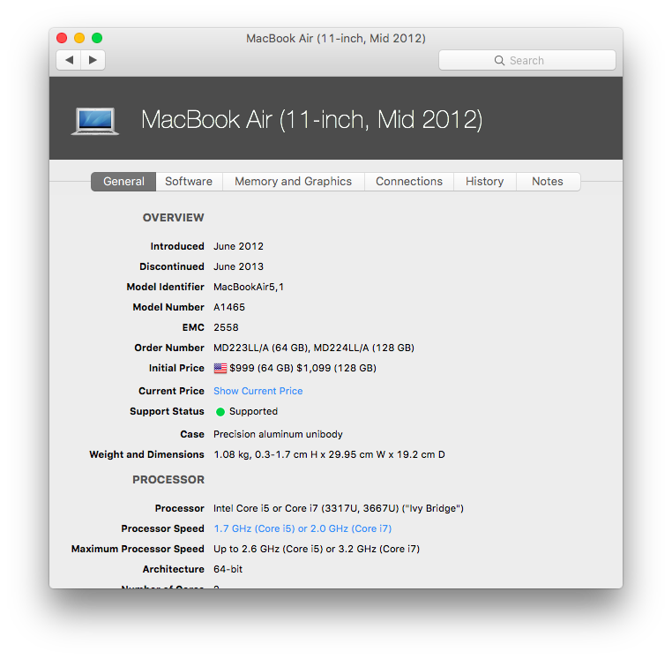Click the large MacBook Air header title
Viewport: 672px width, 659px height.
(311, 120)
